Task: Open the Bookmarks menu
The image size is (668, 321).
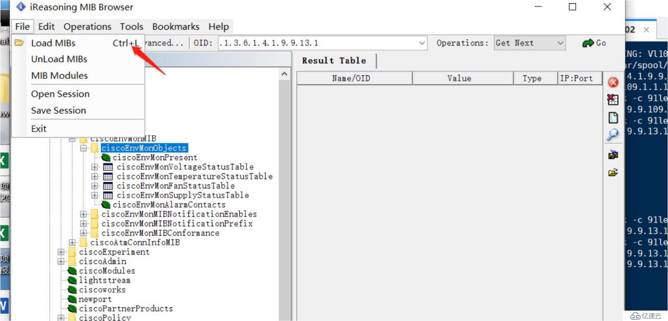Action: pyautogui.click(x=176, y=27)
